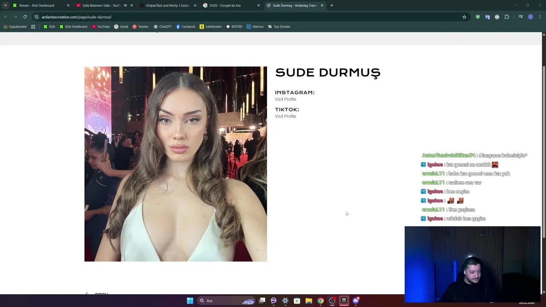Screen dimensions: 546x307
Task: Open the Kick Dashboard bookmark
Action: [x=73, y=26]
